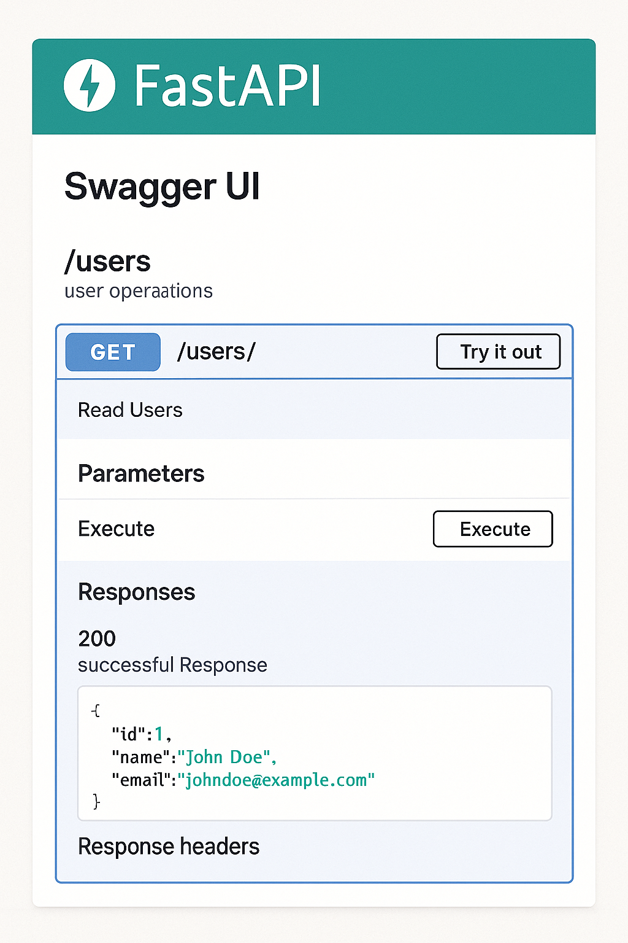Click the 'user operaations' description text
This screenshot has height=943, width=628.
[138, 291]
